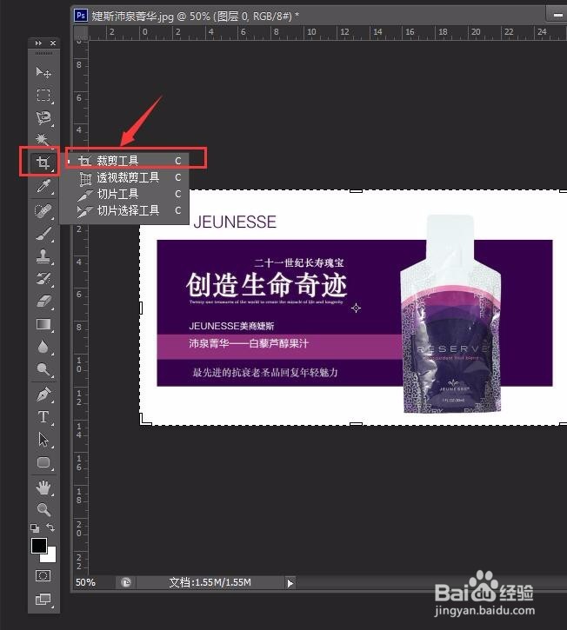Select the Lasso tool
567x630 pixels.
(43, 118)
